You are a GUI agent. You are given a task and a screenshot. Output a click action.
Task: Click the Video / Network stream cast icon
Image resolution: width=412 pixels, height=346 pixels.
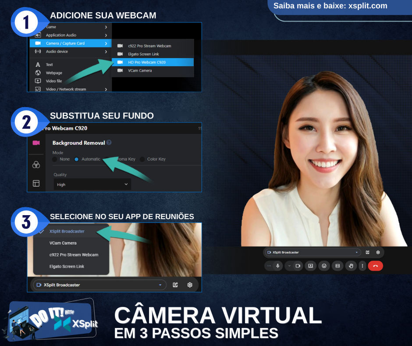click(38, 89)
